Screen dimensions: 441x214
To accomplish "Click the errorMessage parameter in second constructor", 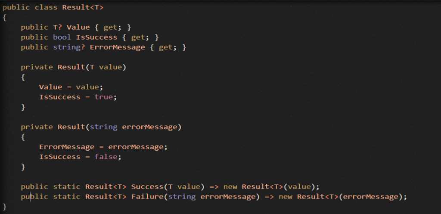I will click(x=149, y=127).
